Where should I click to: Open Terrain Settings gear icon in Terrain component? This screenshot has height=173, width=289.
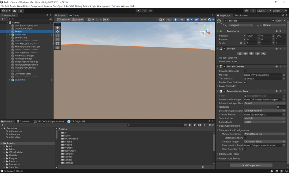point(264,53)
